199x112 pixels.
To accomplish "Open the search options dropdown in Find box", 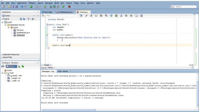I will (43, 16).
